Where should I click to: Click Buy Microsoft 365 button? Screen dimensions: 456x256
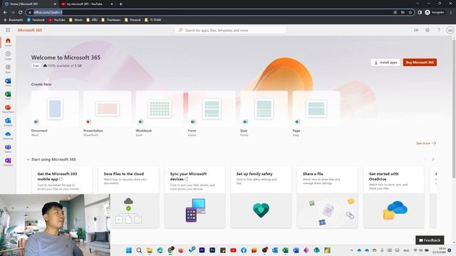pyautogui.click(x=420, y=63)
